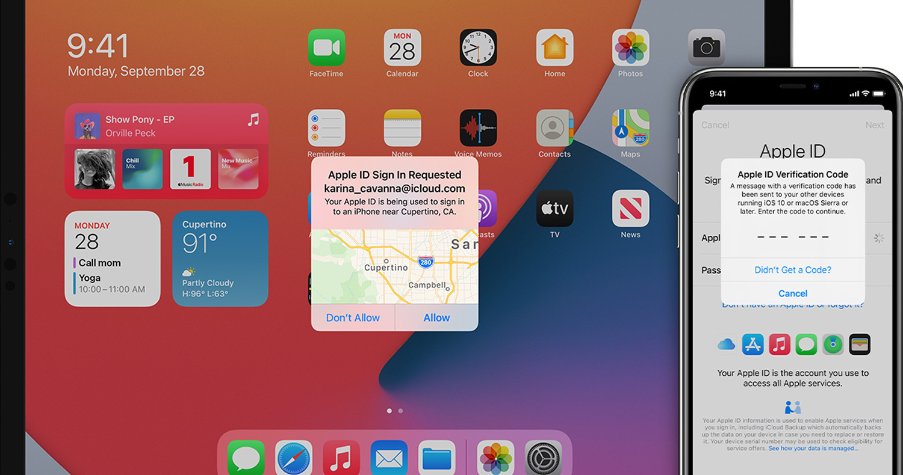Launch Voice Memos app
Screen dimensions: 903x475
point(478,128)
